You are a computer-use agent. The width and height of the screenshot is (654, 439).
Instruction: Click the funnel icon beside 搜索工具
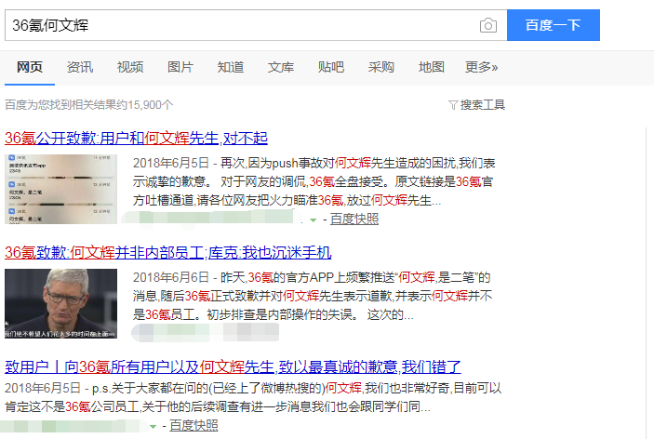[x=453, y=105]
